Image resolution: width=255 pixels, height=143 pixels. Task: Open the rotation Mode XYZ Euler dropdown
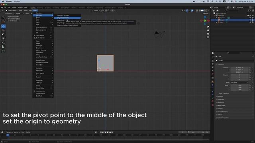239,82
